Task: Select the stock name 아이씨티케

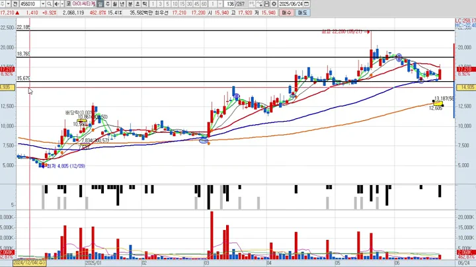Action: click(x=84, y=4)
